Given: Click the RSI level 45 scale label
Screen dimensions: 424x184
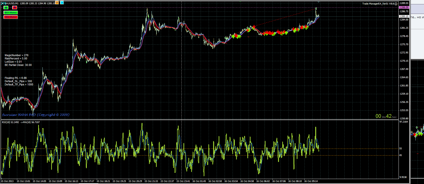Looking at the screenshot, I should [x=401, y=155].
